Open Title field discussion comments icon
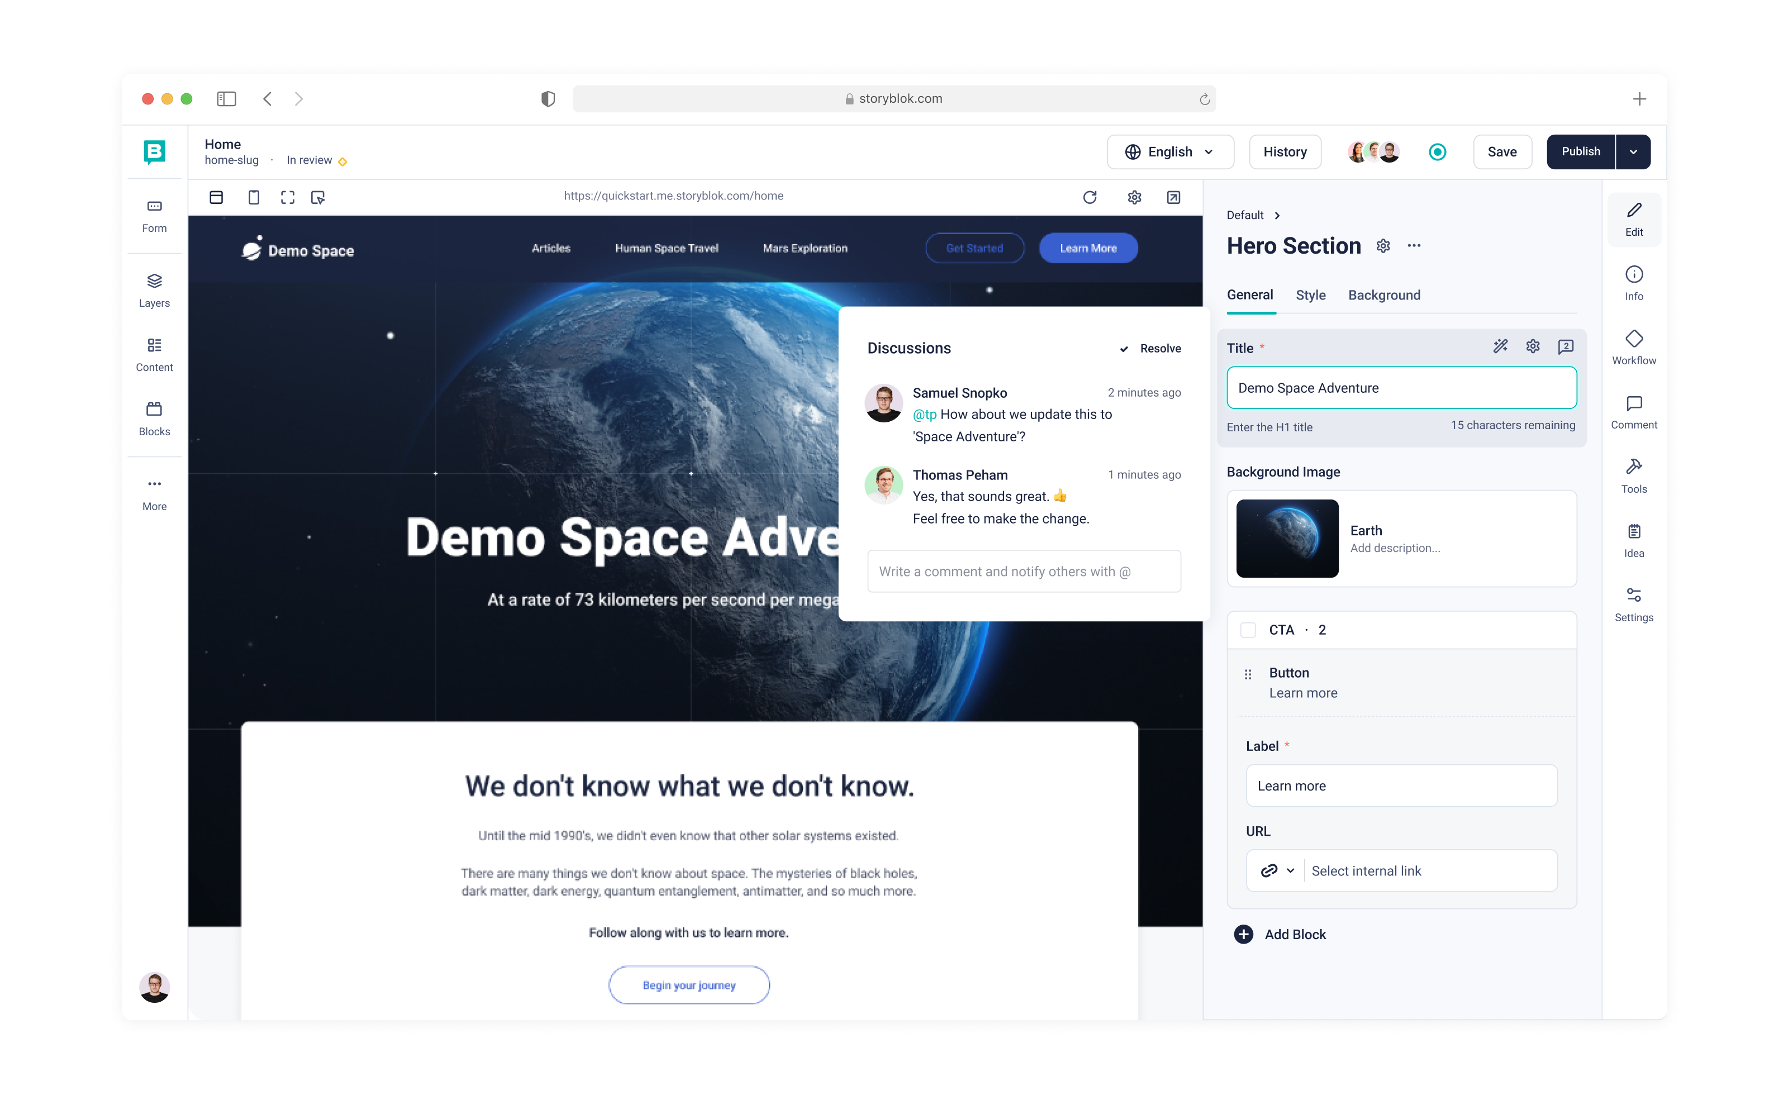This screenshot has width=1788, height=1095. (x=1565, y=347)
